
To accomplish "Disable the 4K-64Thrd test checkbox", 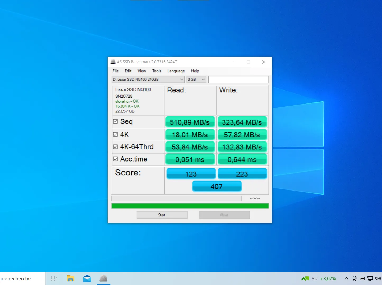I will point(116,147).
